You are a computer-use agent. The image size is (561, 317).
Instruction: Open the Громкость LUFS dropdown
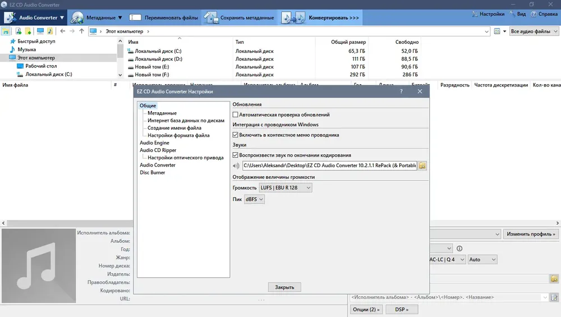(286, 188)
